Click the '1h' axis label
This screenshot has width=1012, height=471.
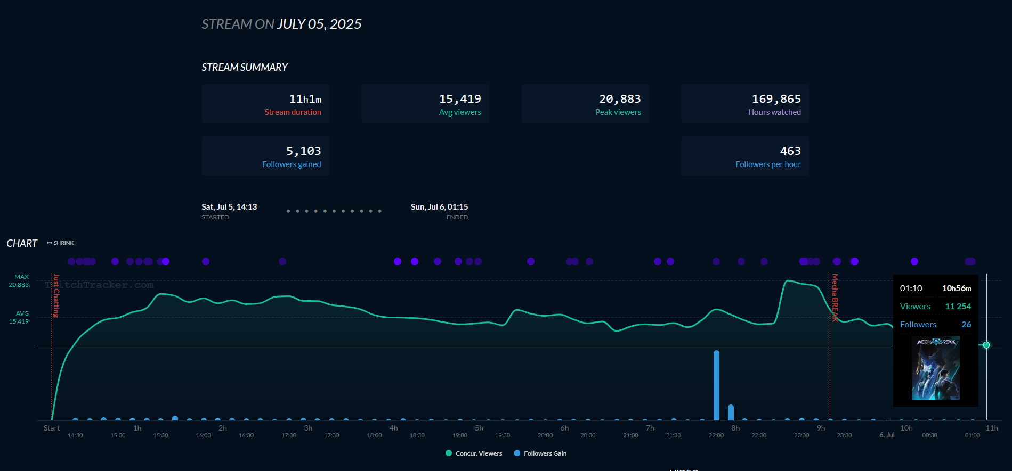(137, 428)
